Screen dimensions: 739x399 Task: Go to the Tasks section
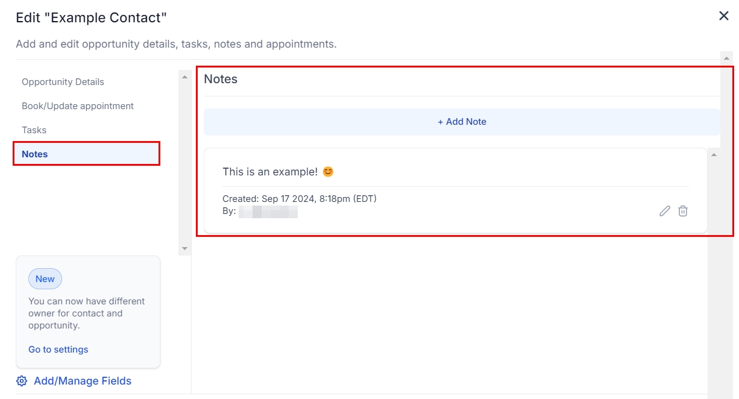[34, 130]
